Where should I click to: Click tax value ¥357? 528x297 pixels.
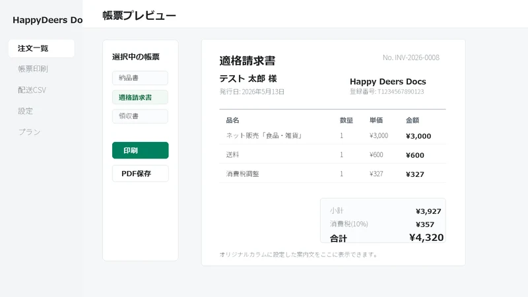[425, 224]
